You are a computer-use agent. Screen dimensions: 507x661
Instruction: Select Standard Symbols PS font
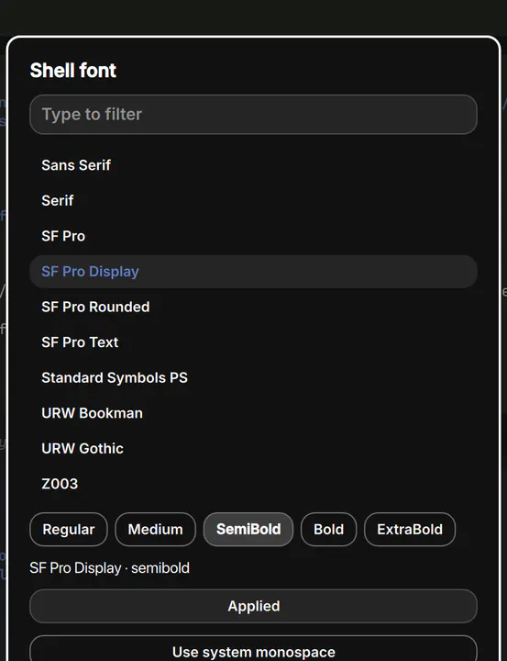pyautogui.click(x=253, y=377)
